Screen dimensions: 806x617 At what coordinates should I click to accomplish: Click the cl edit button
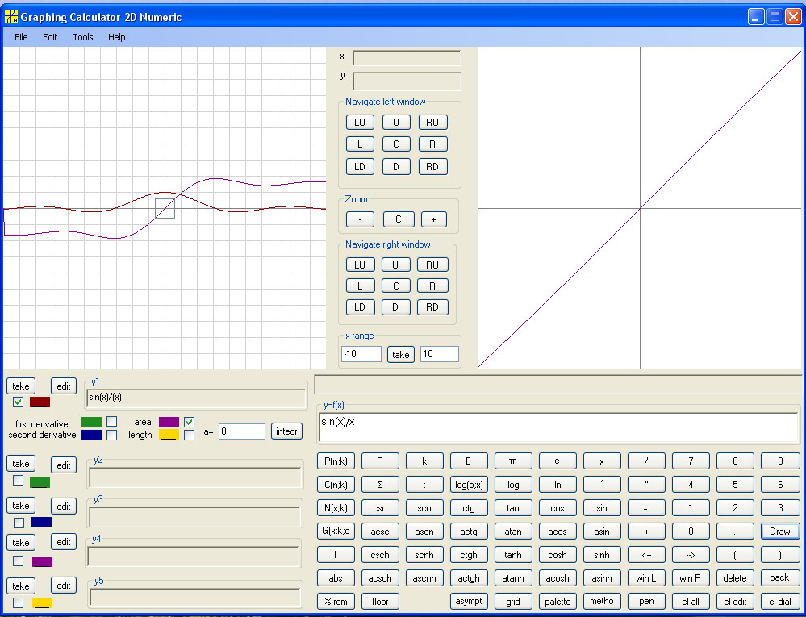point(735,601)
